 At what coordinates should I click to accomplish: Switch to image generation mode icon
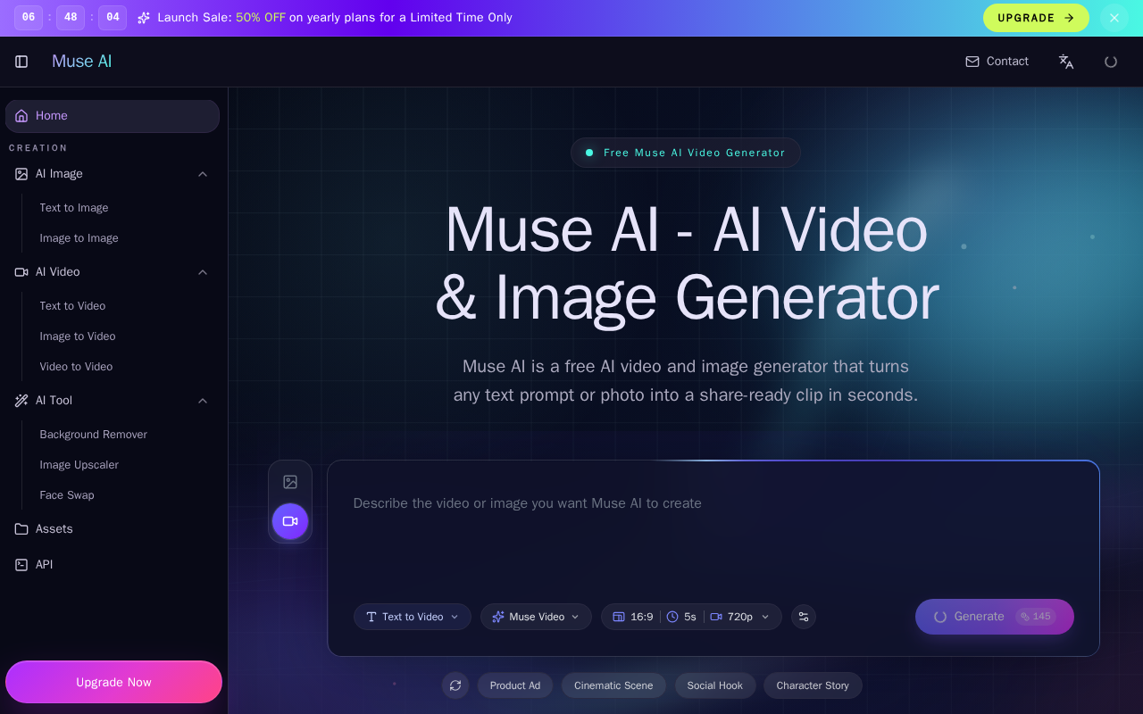click(290, 482)
